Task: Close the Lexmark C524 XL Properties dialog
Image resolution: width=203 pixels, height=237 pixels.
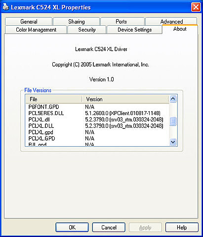Action: click(196, 7)
